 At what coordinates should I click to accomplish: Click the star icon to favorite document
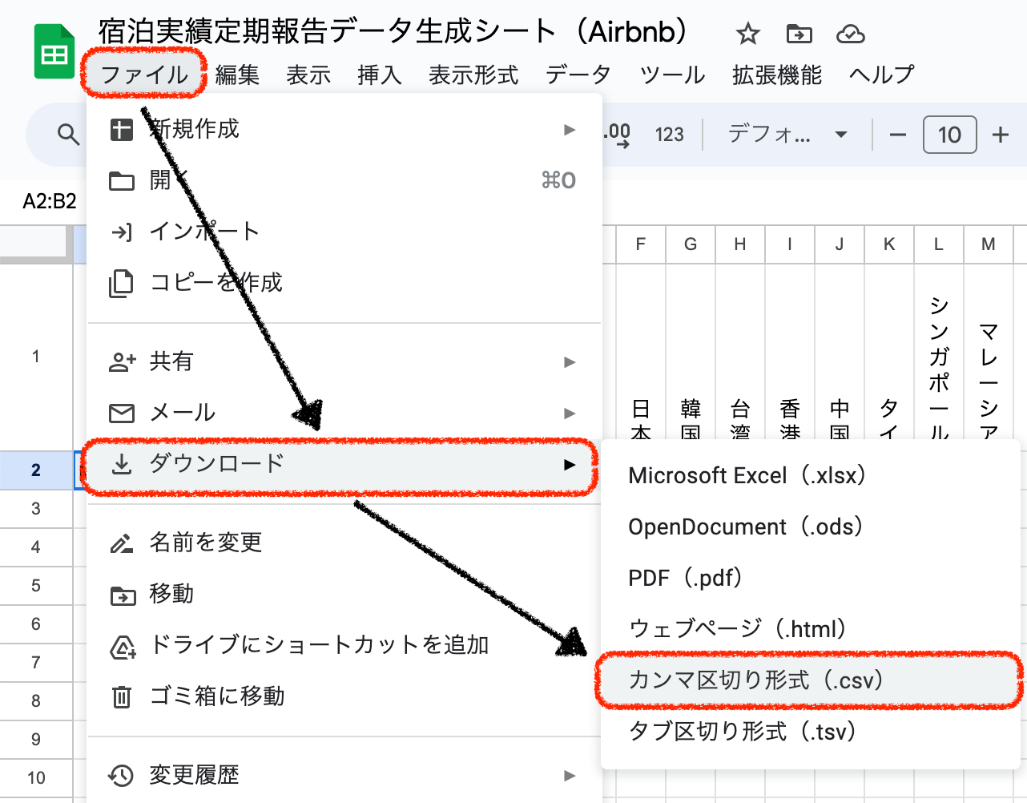[x=747, y=34]
